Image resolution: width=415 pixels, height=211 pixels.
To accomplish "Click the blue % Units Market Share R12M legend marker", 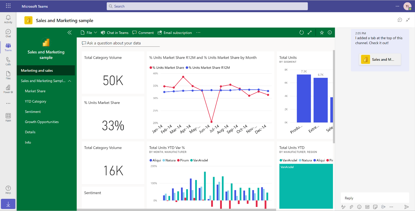I will pos(187,68).
